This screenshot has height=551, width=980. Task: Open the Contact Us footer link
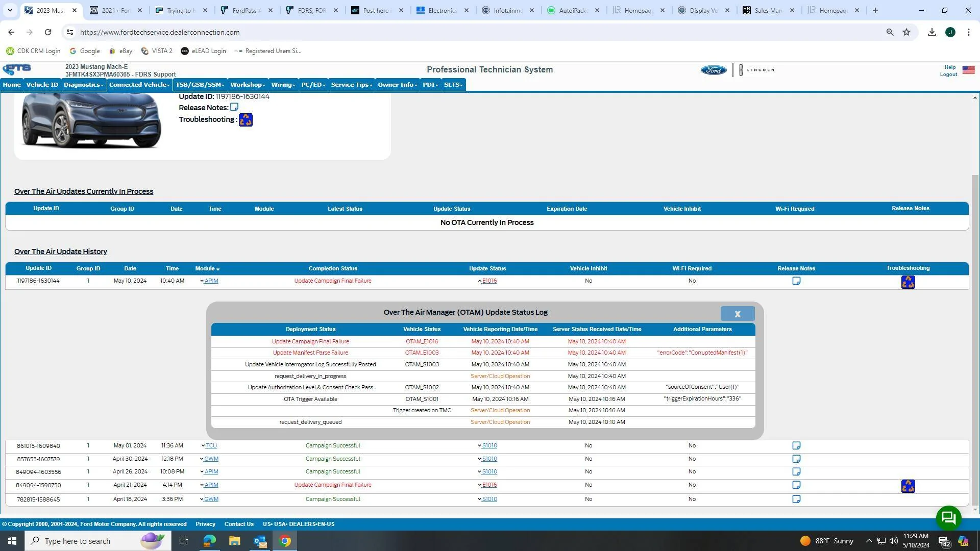(239, 524)
